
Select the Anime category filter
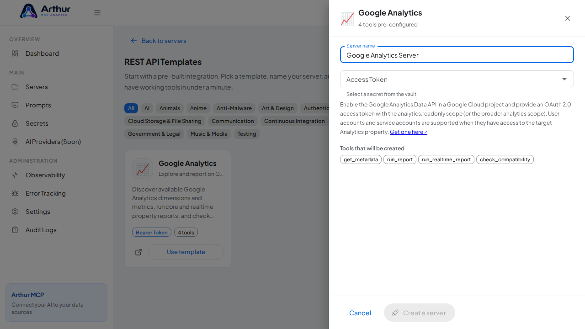coord(198,108)
